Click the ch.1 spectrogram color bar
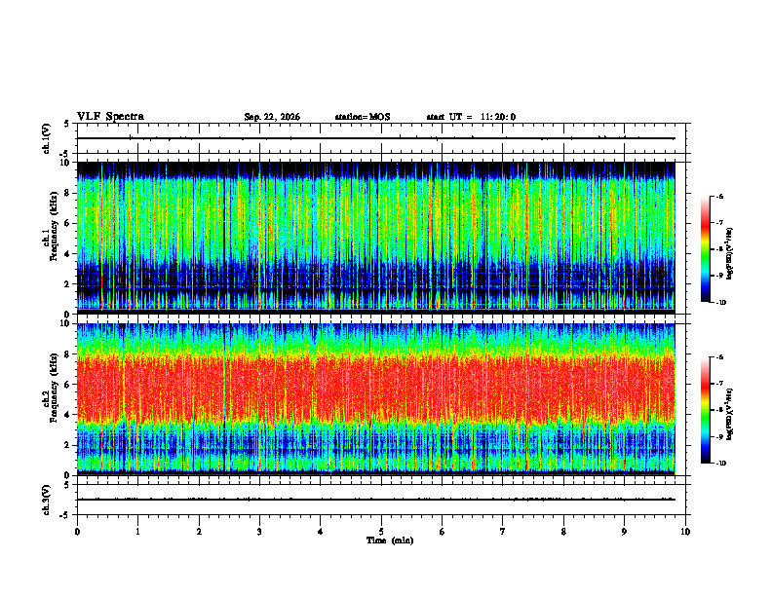This screenshot has height=596, width=772. (705, 249)
